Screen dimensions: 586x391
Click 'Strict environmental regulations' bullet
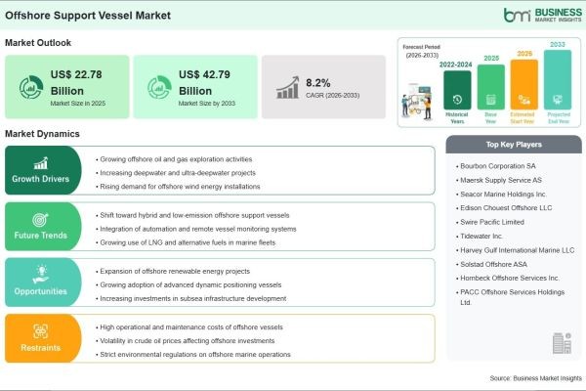[193, 354]
